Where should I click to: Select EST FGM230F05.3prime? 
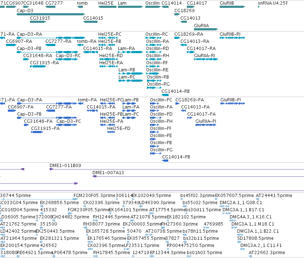[x=76, y=199]
